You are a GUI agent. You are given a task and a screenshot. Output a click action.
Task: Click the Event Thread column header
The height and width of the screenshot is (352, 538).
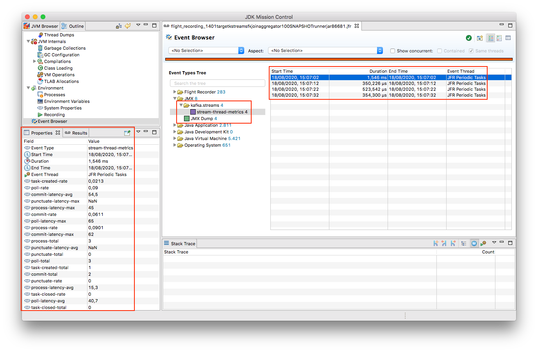[x=475, y=71]
